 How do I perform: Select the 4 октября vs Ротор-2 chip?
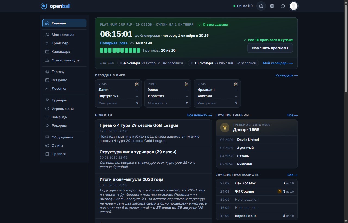pos(152,63)
